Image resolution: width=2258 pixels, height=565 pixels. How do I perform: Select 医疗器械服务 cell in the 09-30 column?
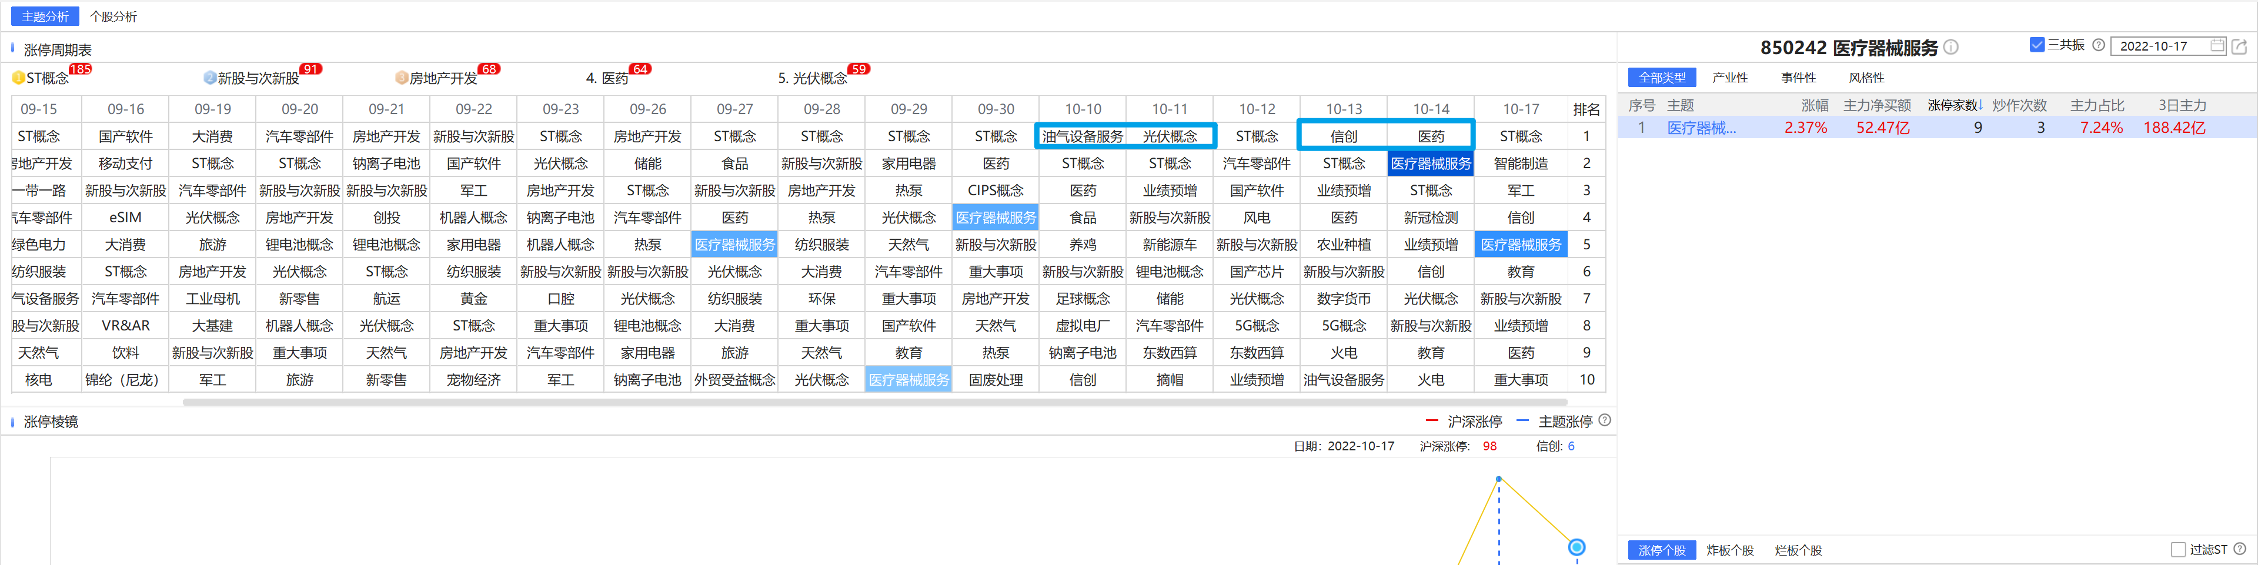(x=996, y=218)
